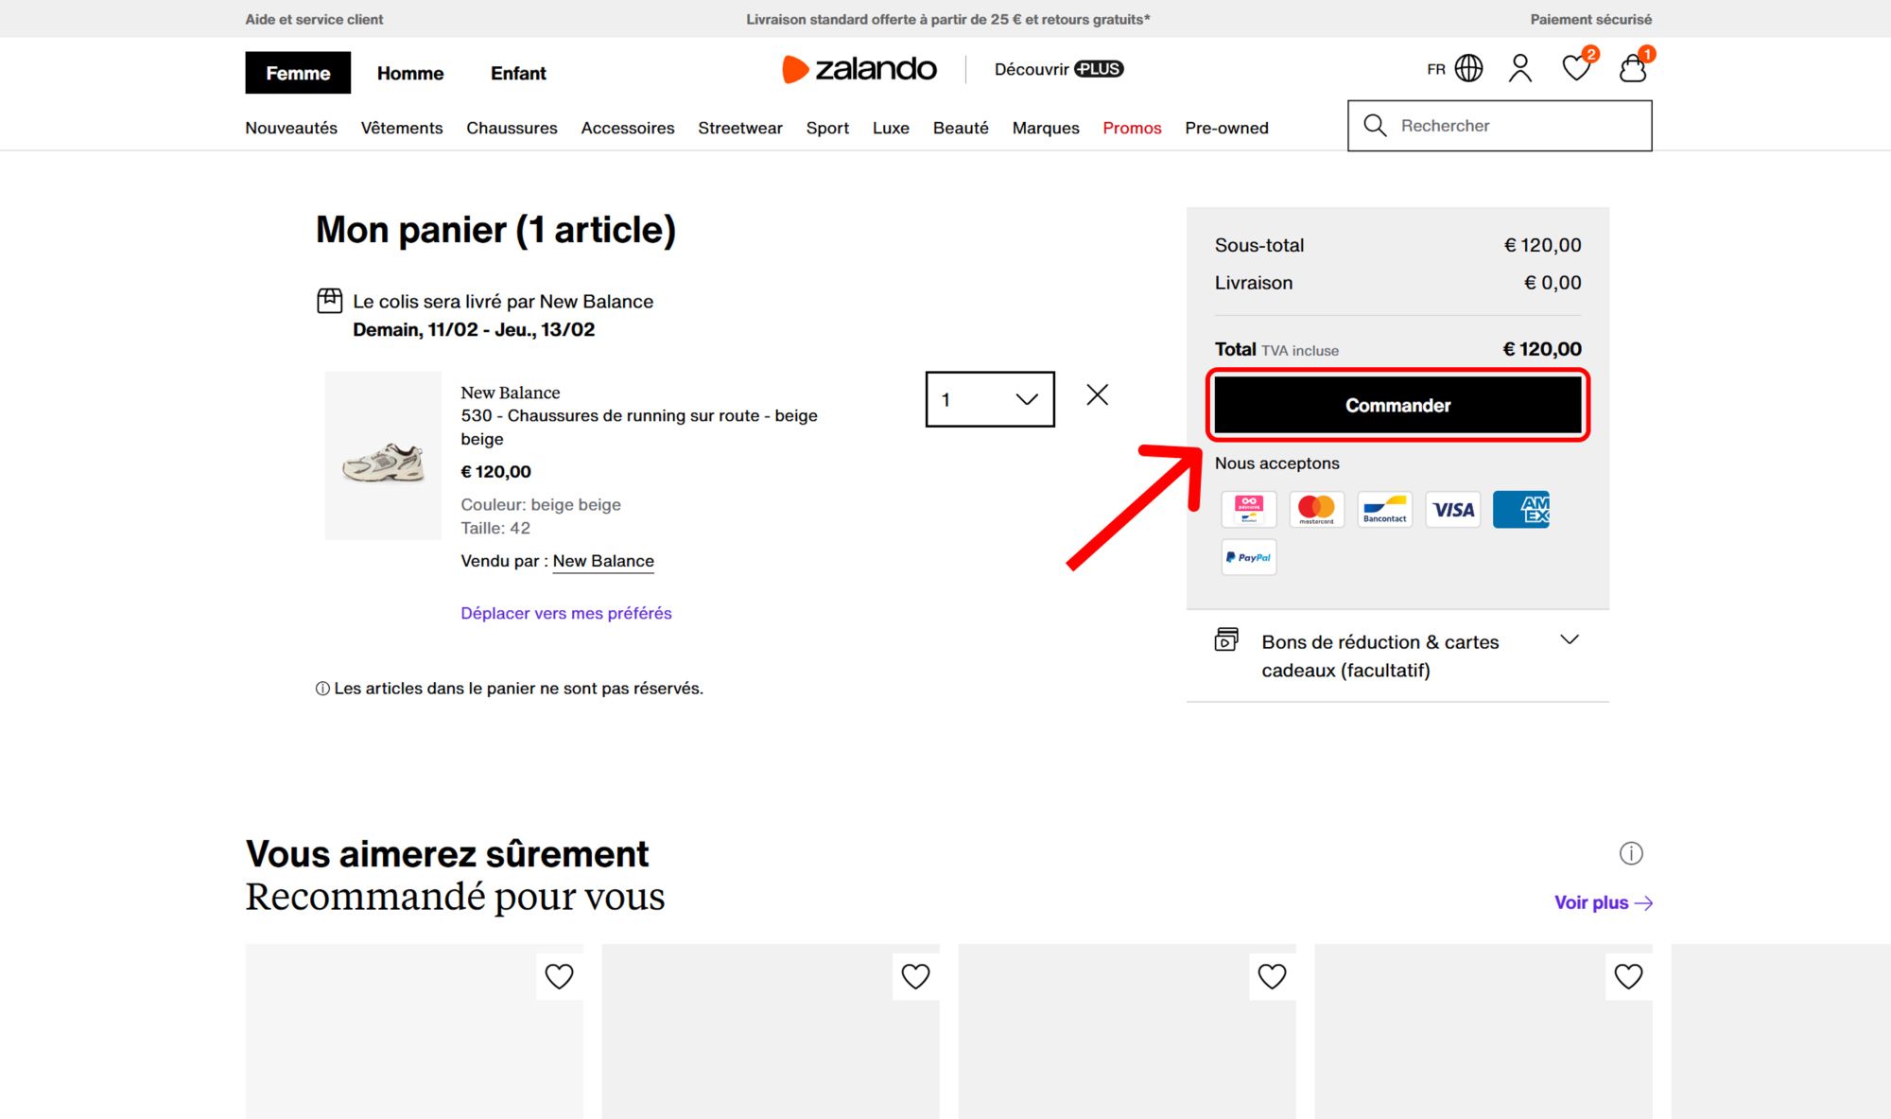Image resolution: width=1891 pixels, height=1119 pixels.
Task: Expand Bons de réduction & cartes cadeaux
Action: pos(1397,656)
